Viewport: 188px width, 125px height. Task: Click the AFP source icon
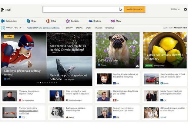[x=162, y=117]
